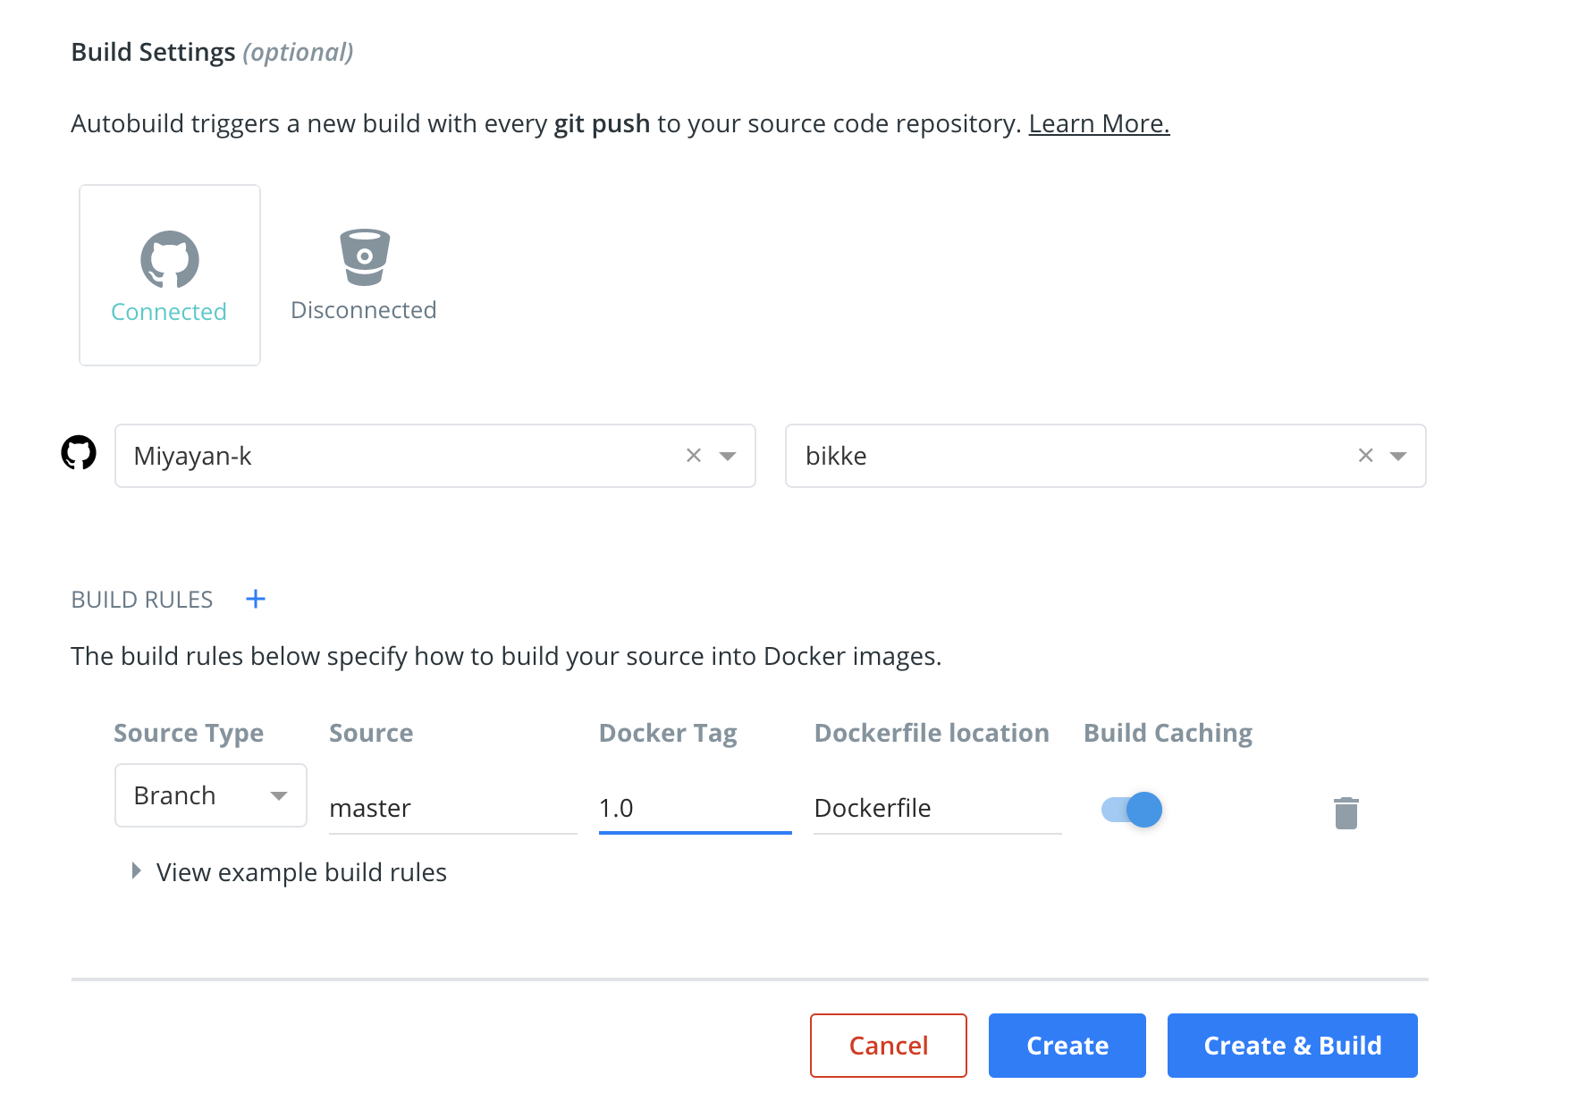Add a new build rule with plus icon
1586x1101 pixels.
pos(256,599)
